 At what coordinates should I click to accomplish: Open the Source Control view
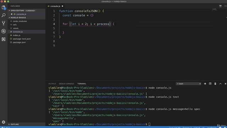4,23
